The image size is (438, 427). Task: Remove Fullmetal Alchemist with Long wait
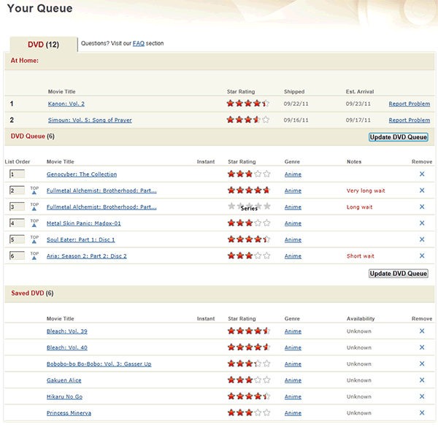pos(422,207)
